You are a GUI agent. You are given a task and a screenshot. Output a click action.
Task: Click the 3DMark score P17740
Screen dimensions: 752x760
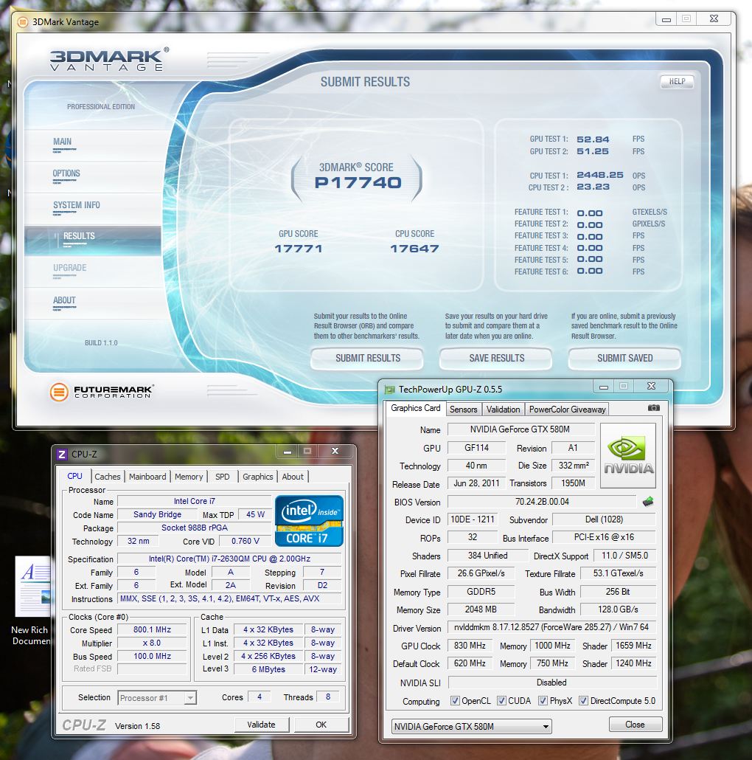click(x=358, y=183)
